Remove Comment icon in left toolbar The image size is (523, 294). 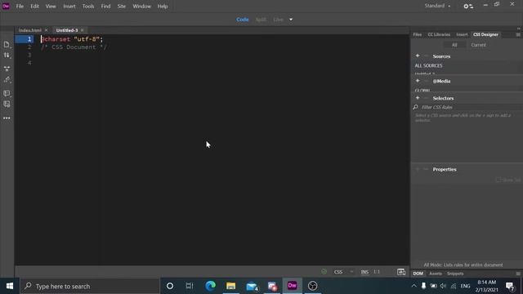[x=7, y=105]
